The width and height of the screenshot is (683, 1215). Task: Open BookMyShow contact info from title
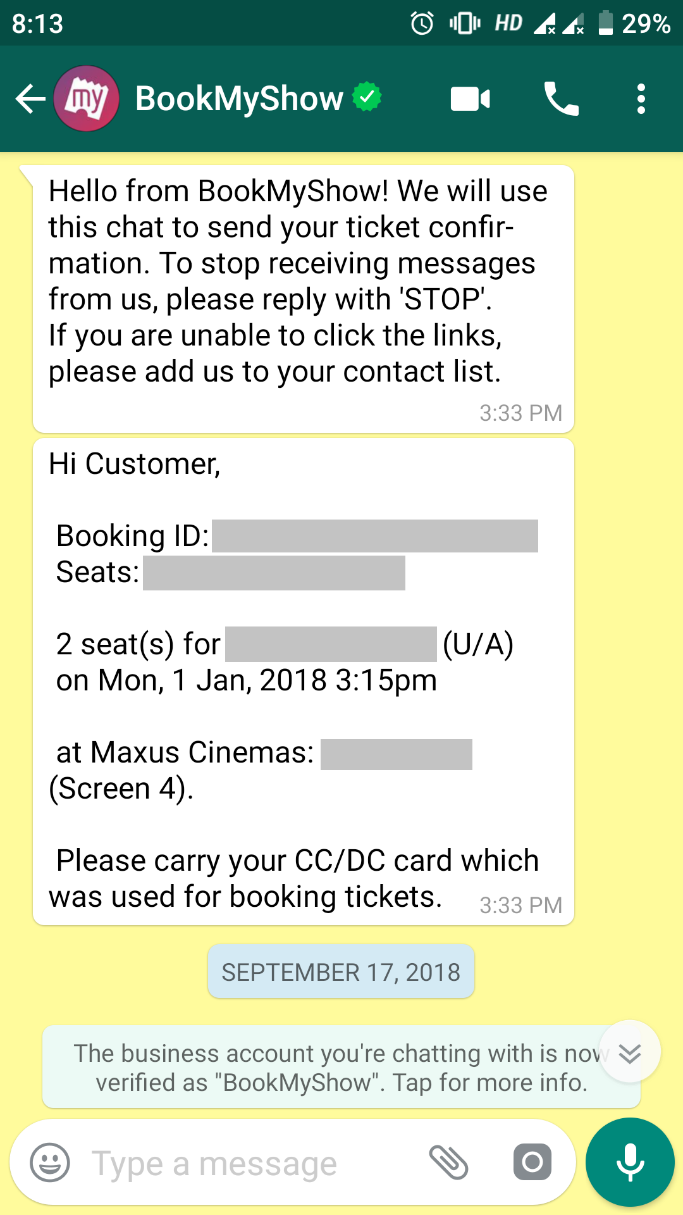pos(239,99)
